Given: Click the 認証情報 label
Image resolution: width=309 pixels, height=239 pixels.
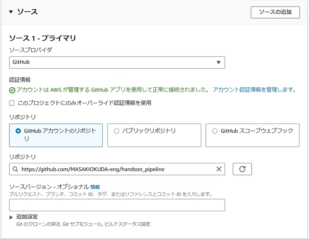Looking at the screenshot, I should (x=20, y=80).
